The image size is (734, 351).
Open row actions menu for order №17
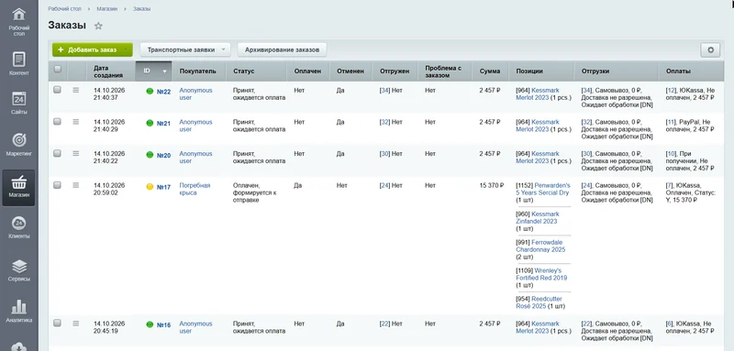76,185
